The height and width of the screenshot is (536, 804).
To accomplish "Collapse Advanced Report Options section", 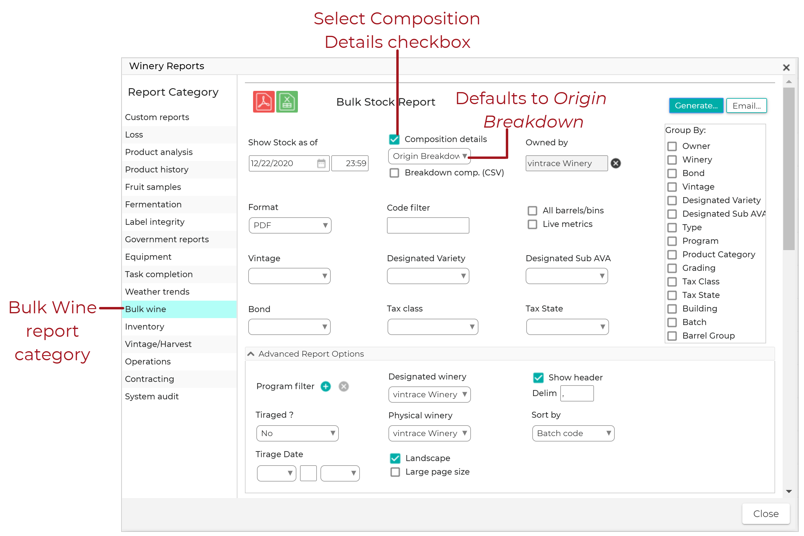I will 251,353.
